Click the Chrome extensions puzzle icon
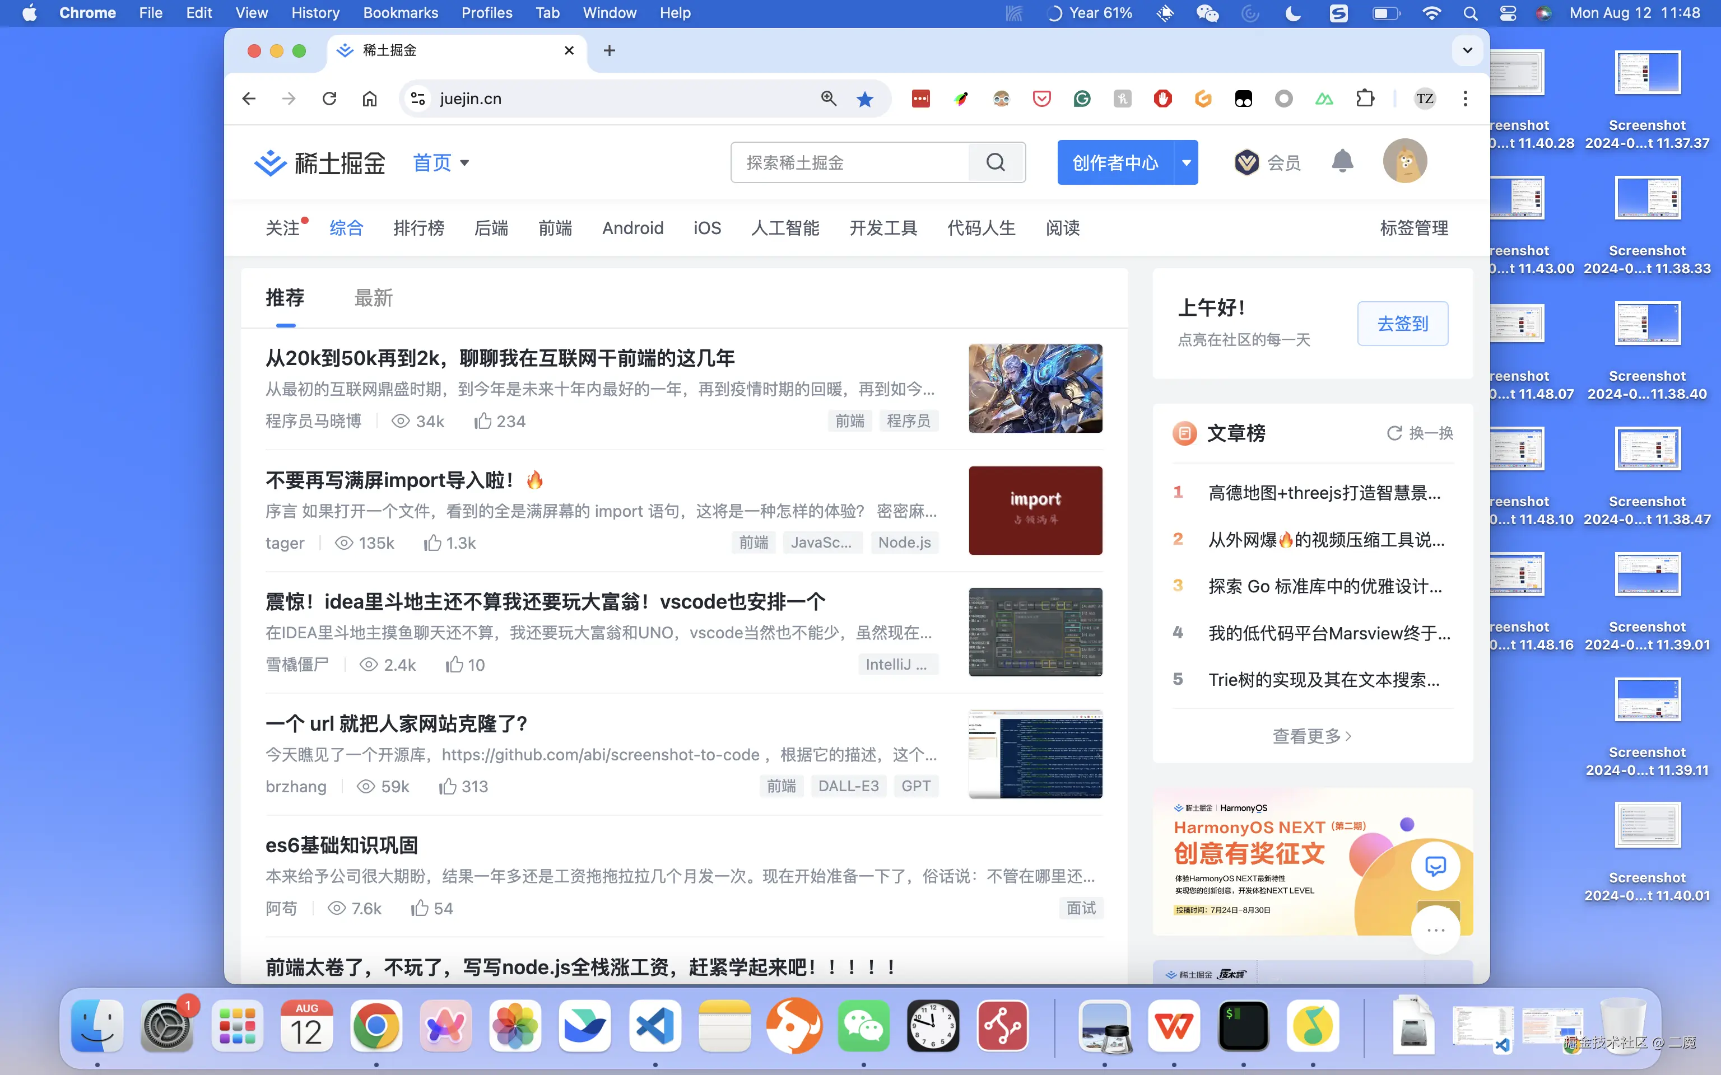The width and height of the screenshot is (1721, 1075). coord(1365,98)
